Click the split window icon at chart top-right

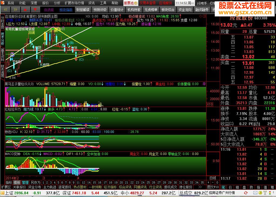[204, 16]
